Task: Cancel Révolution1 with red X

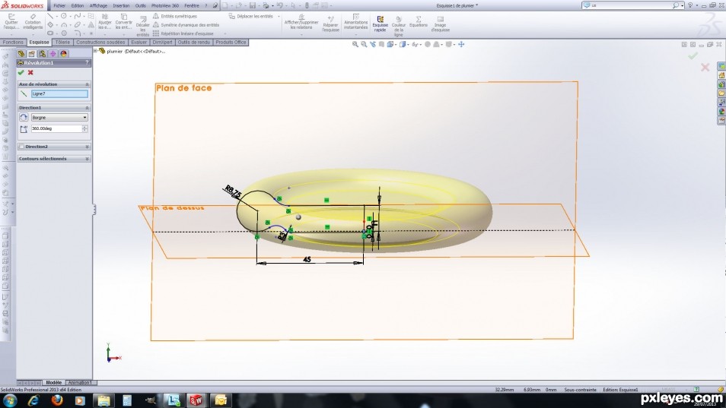Action: click(x=30, y=72)
